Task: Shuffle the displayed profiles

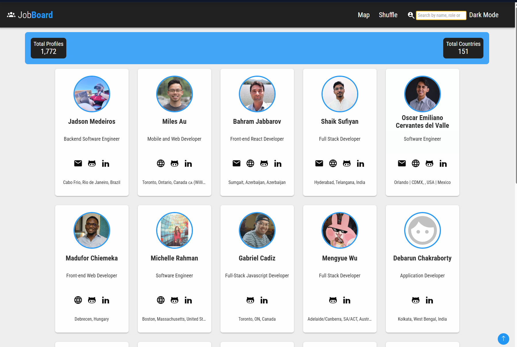Action: [388, 15]
